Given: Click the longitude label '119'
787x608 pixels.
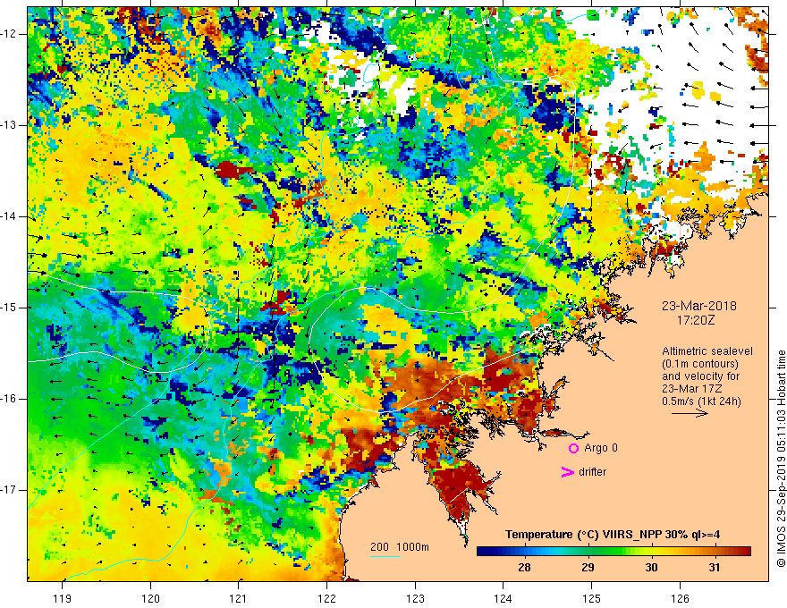Looking at the screenshot, I should click(x=62, y=598).
